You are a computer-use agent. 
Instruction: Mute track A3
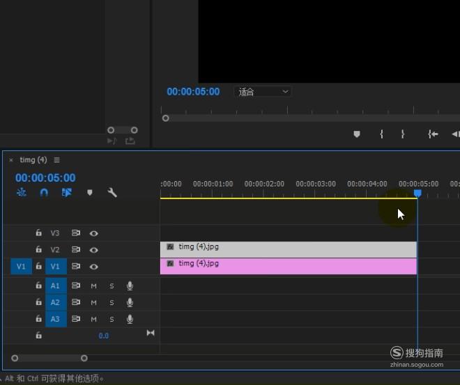click(93, 320)
